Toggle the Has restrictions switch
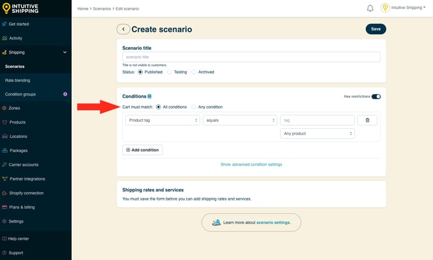433x260 pixels. pos(376,96)
